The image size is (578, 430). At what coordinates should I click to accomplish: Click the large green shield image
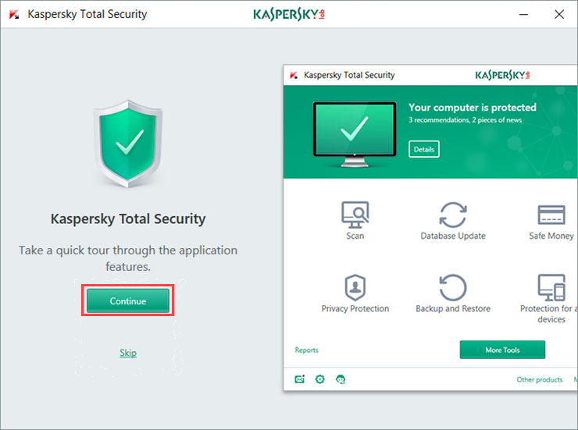pos(128,143)
